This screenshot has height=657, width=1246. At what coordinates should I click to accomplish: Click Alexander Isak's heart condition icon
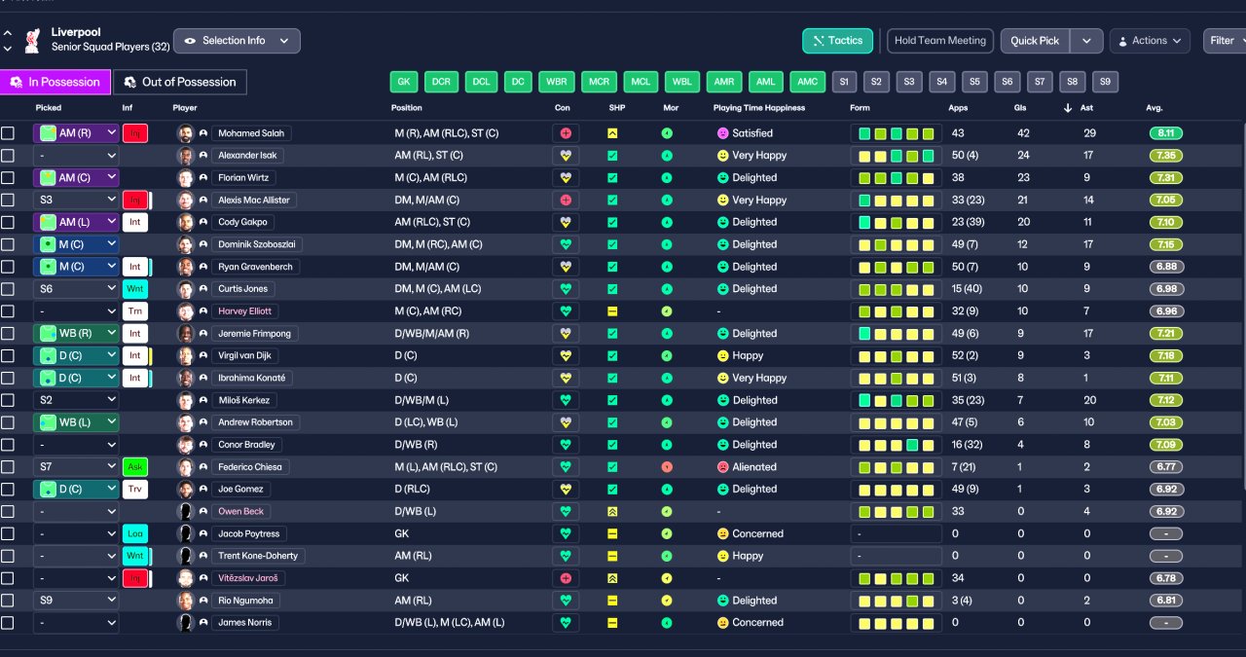[565, 156]
